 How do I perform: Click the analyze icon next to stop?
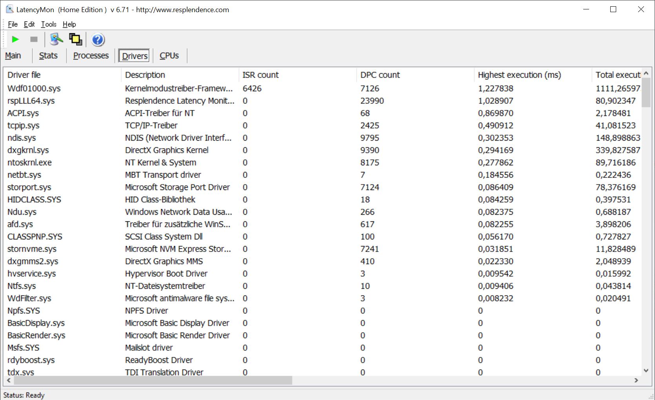56,39
